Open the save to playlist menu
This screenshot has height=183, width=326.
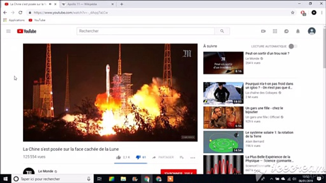[182, 157]
